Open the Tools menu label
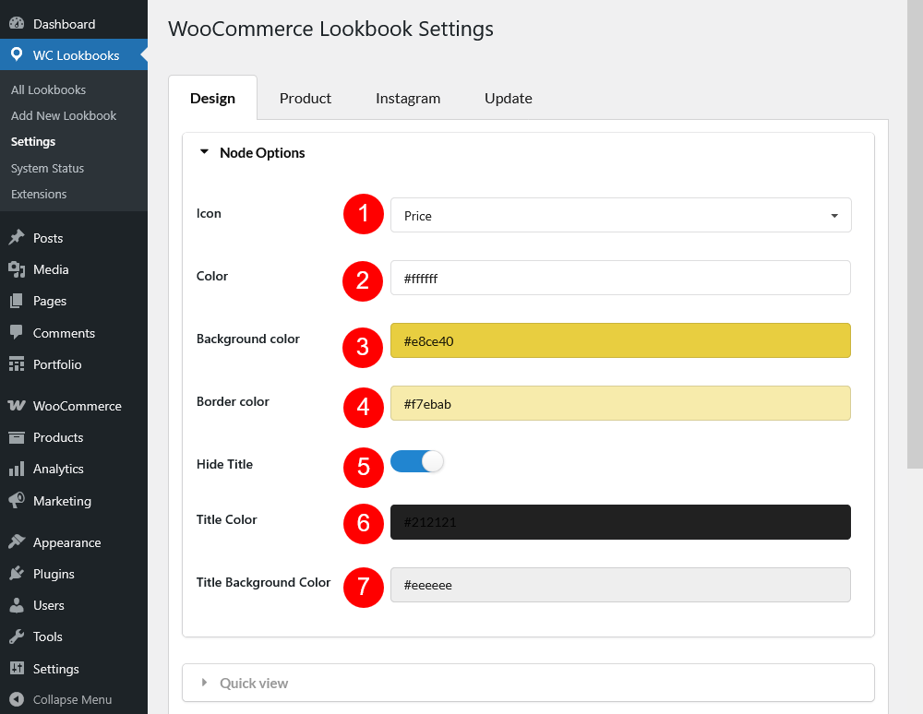923x714 pixels. 48,637
